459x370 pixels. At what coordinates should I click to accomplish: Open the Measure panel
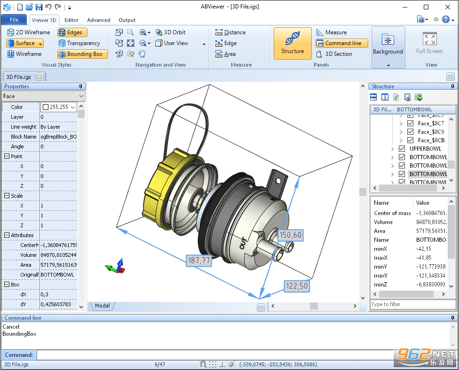(x=332, y=32)
